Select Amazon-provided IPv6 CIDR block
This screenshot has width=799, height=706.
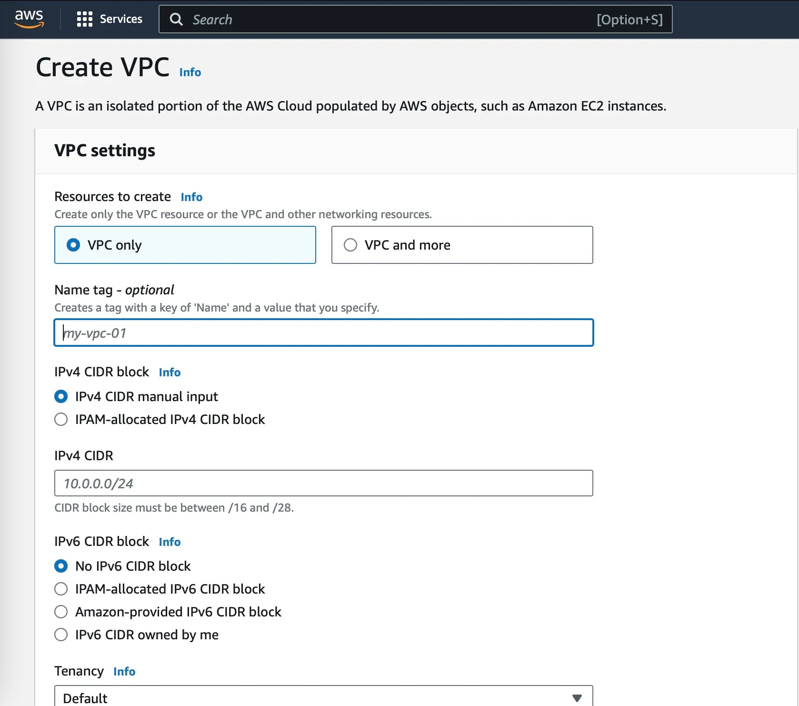coord(61,612)
